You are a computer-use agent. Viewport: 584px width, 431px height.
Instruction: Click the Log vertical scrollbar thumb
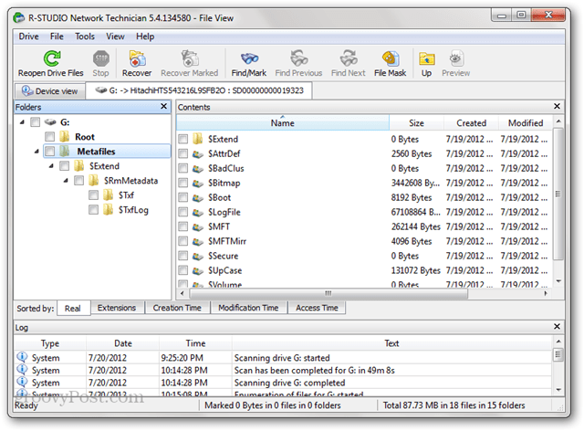click(558, 354)
